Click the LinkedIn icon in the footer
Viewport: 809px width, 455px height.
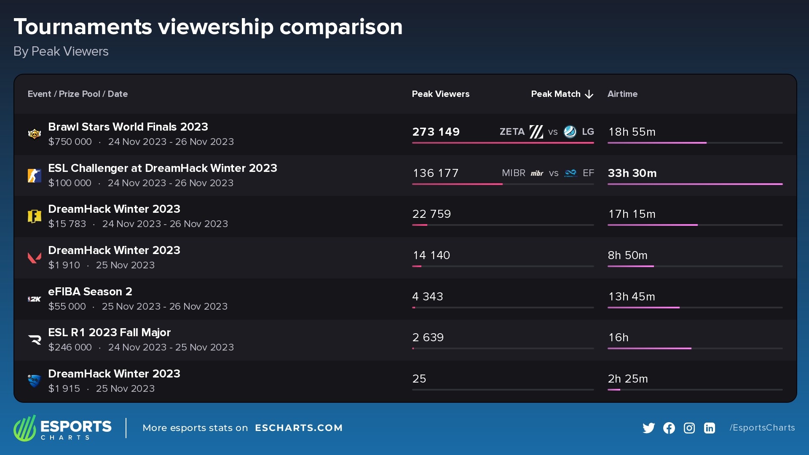pyautogui.click(x=710, y=428)
